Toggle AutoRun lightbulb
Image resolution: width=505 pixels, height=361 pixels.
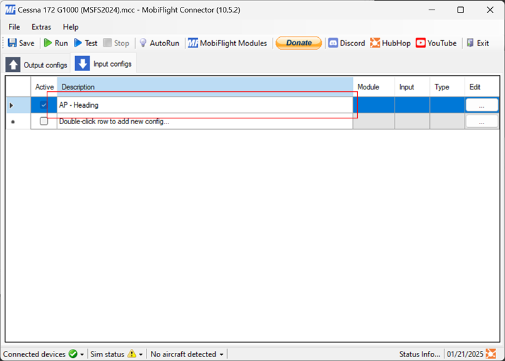pos(143,43)
